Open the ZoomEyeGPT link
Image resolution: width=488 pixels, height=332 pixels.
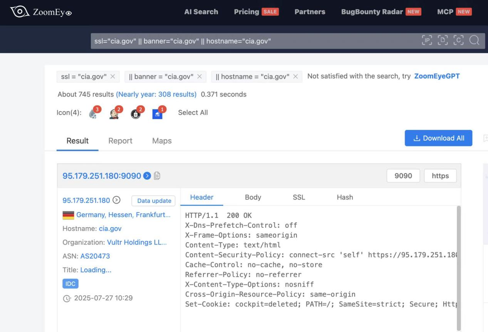click(437, 76)
